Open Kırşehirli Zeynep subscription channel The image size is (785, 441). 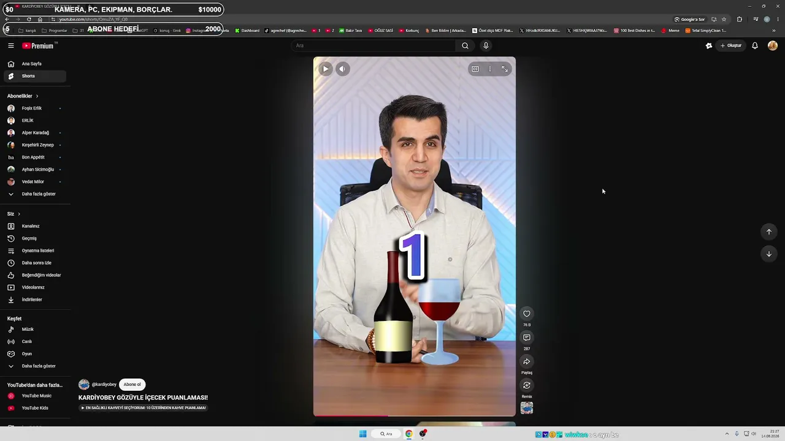click(x=34, y=145)
